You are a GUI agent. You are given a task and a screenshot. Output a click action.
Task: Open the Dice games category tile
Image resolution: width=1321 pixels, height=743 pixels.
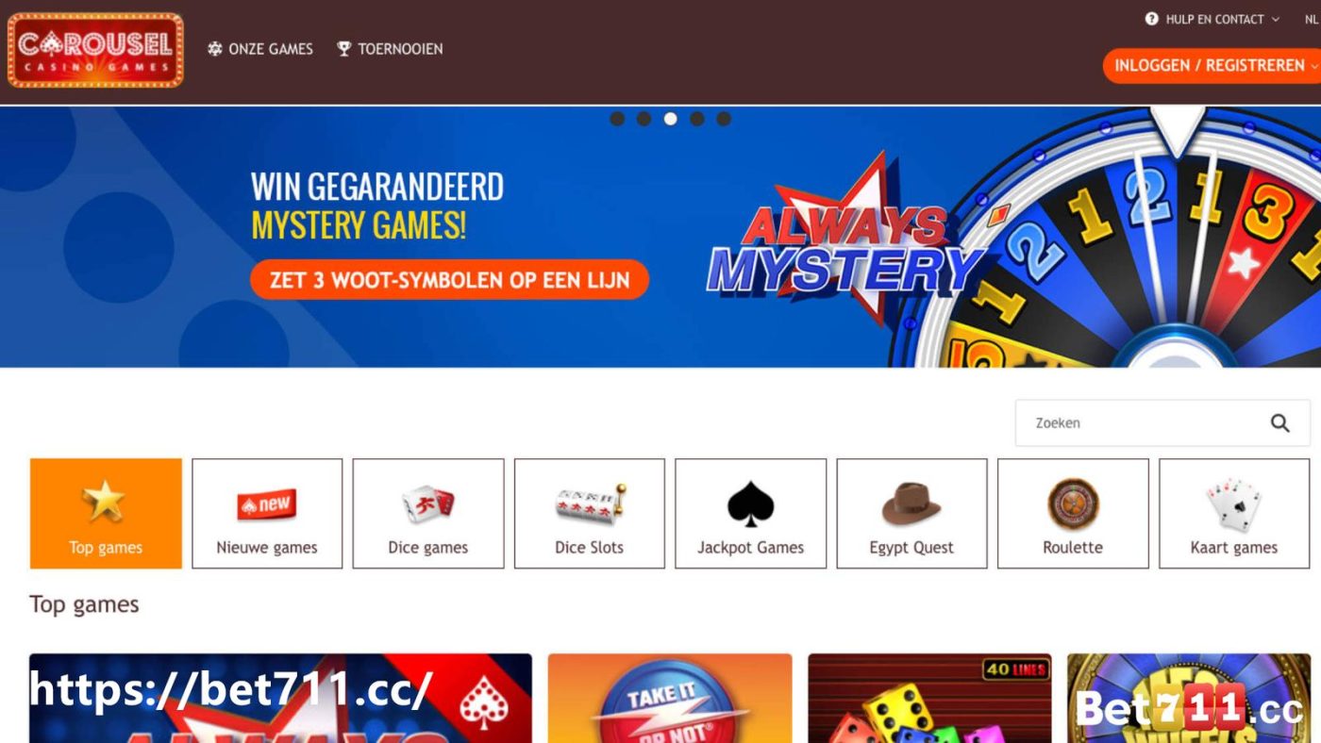click(x=428, y=514)
